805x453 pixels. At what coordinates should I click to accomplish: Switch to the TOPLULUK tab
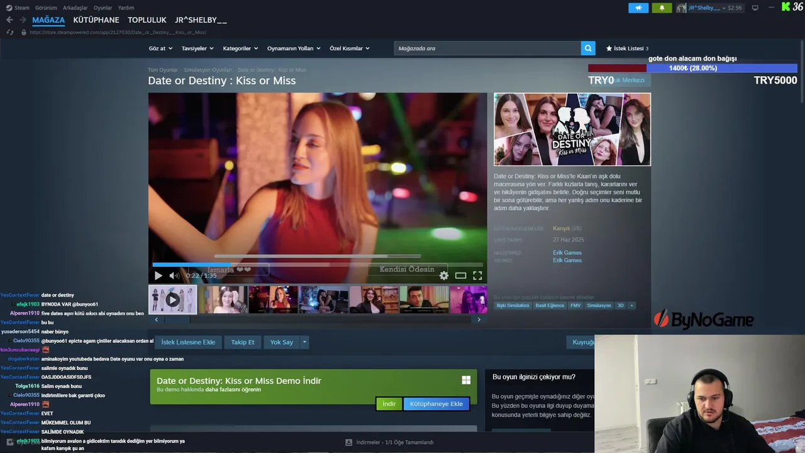(x=147, y=20)
